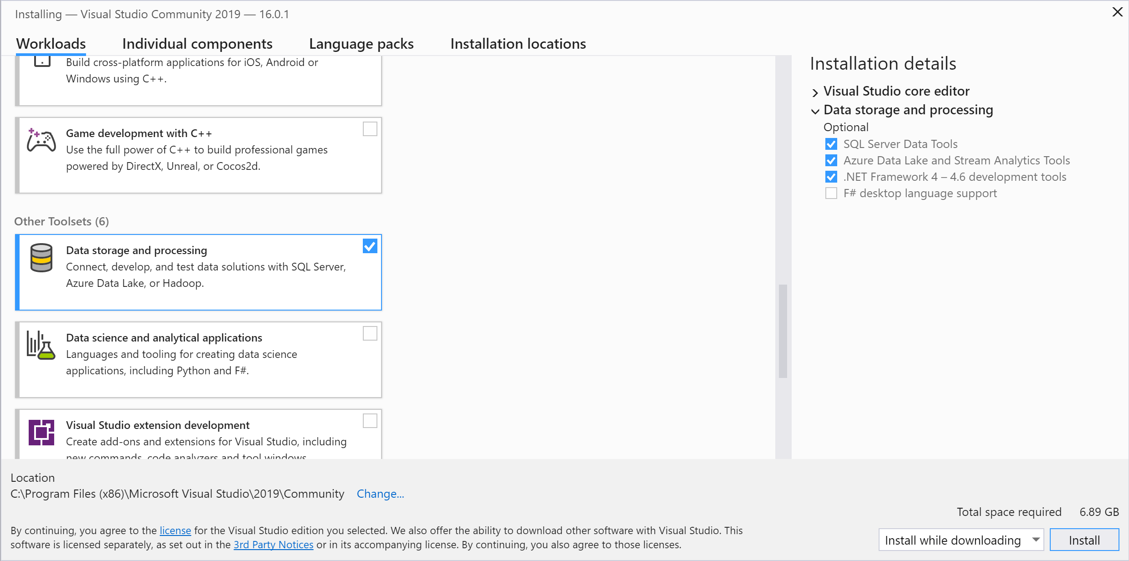Click the Mobile development with C++ icon
Viewport: 1129px width, 561px height.
pyautogui.click(x=41, y=59)
